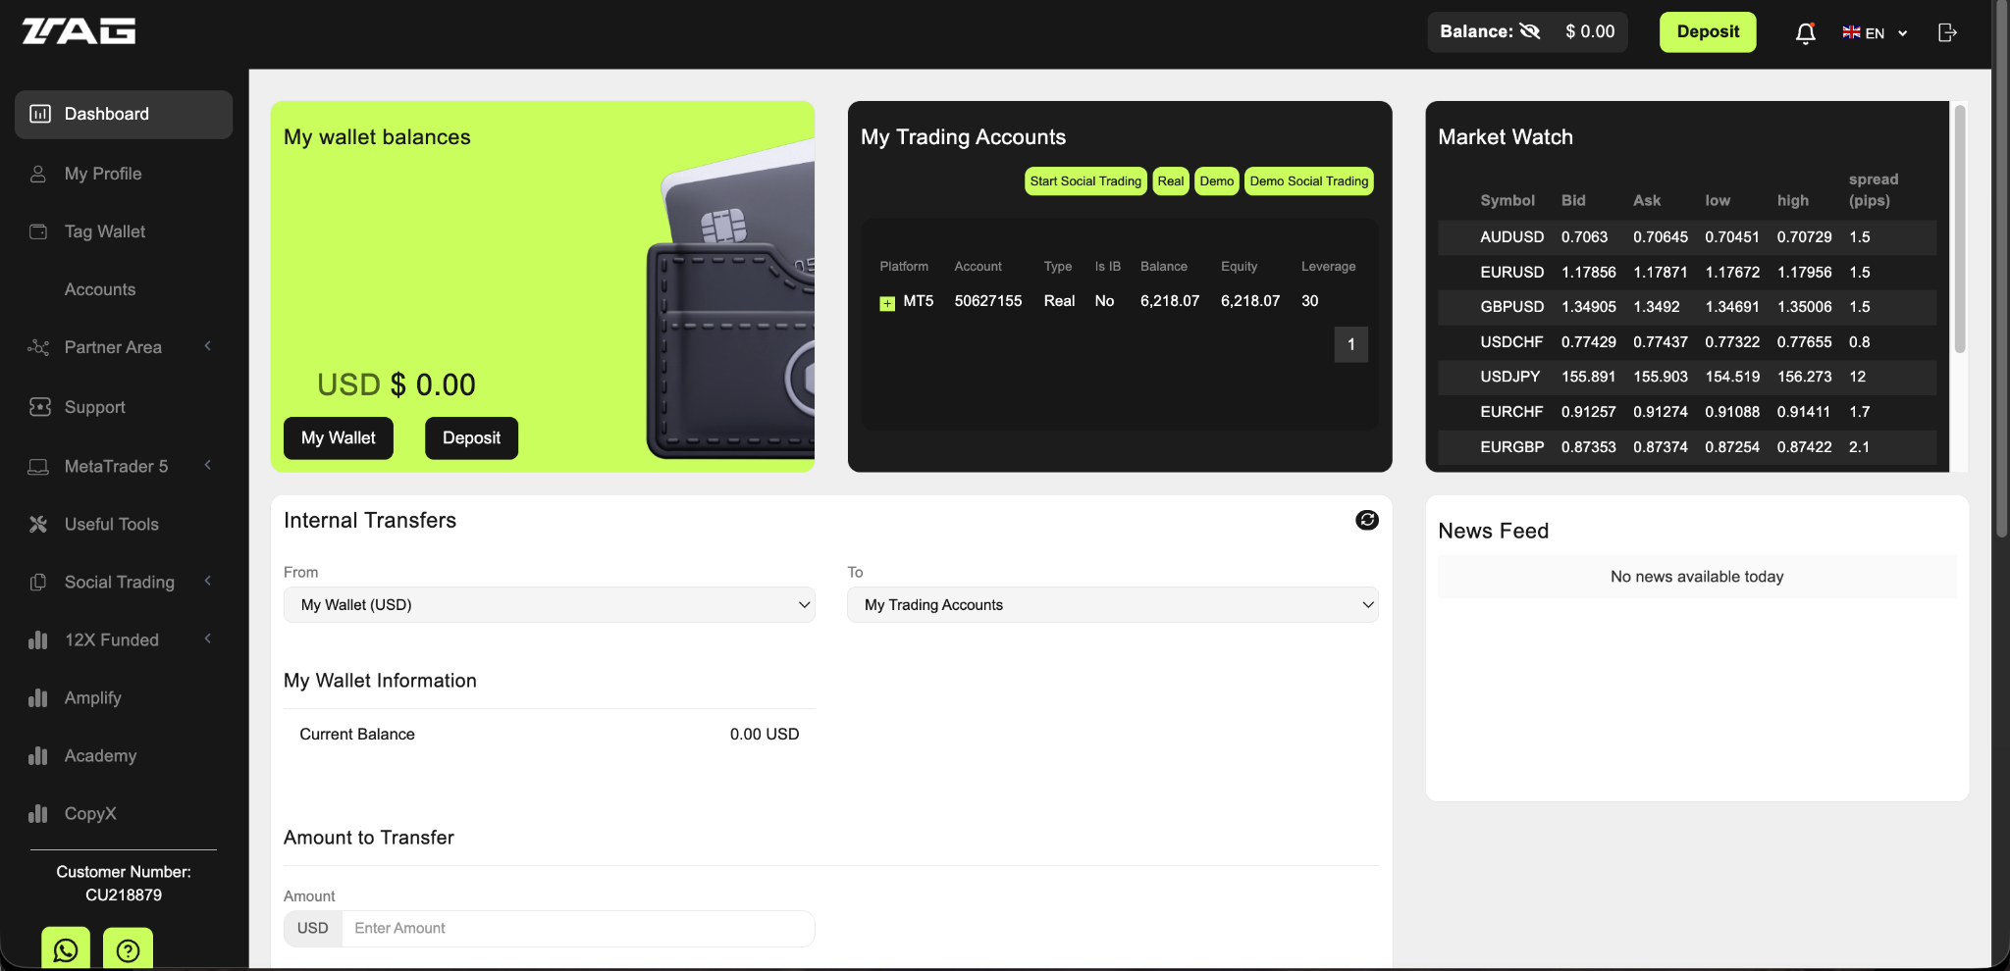2010x971 pixels.
Task: Open the From wallet dropdown
Action: pyautogui.click(x=548, y=604)
